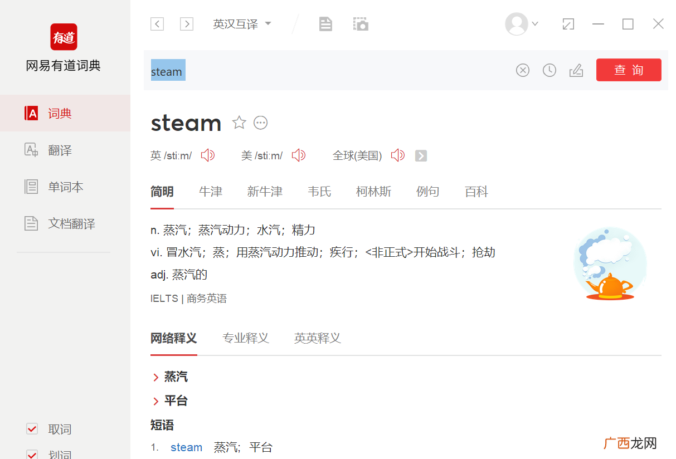Click the steaming teapot illustration

(610, 263)
